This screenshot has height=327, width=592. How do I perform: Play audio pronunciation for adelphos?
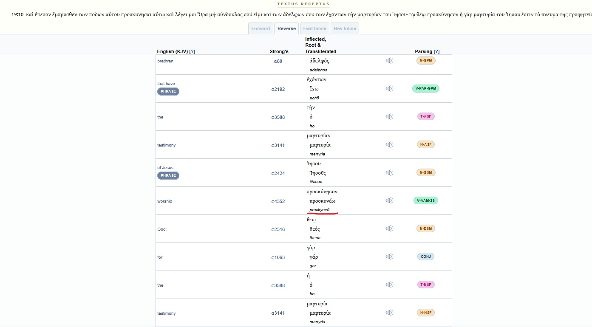point(389,61)
